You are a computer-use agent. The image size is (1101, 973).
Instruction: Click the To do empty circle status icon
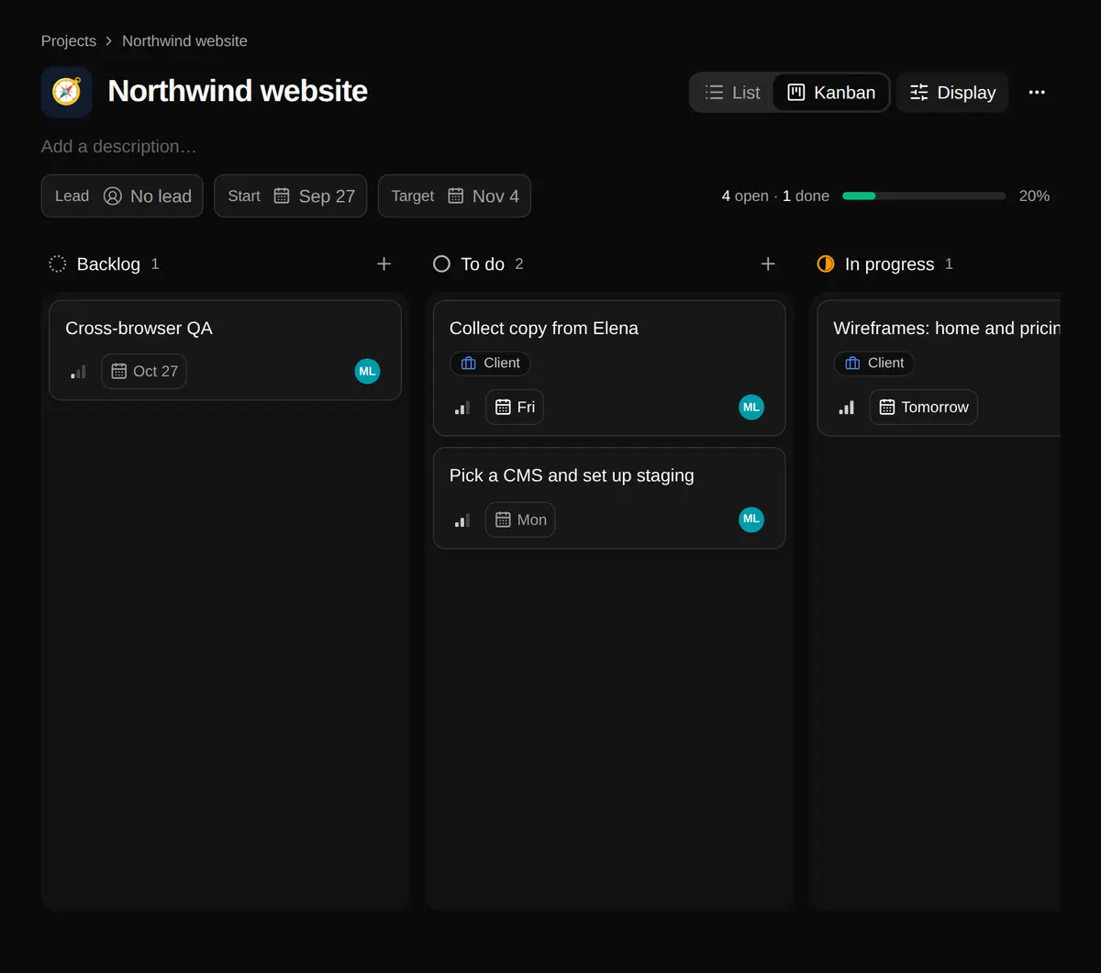[x=441, y=264]
